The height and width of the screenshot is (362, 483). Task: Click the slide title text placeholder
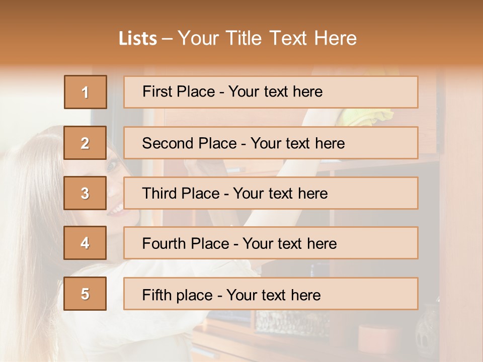[238, 38]
